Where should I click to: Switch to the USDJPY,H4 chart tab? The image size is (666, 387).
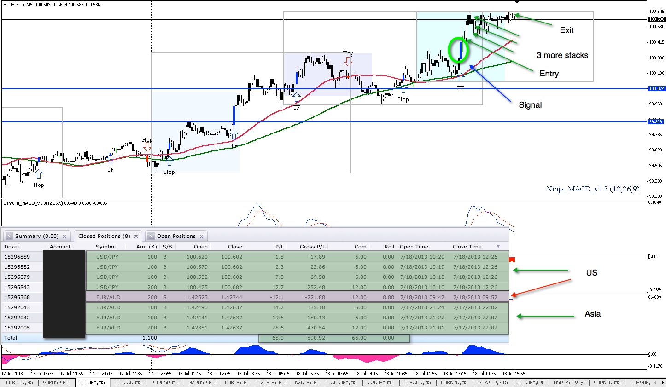tap(531, 382)
